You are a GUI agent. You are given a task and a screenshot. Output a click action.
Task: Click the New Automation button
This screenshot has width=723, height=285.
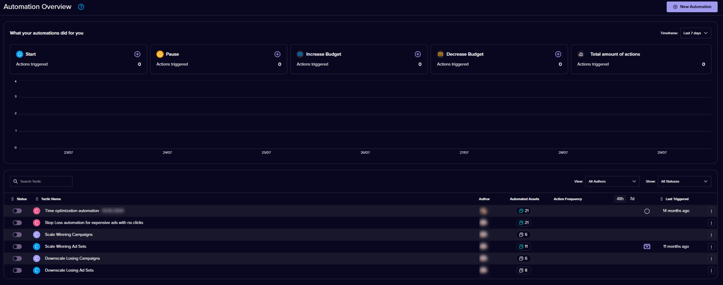(x=692, y=7)
